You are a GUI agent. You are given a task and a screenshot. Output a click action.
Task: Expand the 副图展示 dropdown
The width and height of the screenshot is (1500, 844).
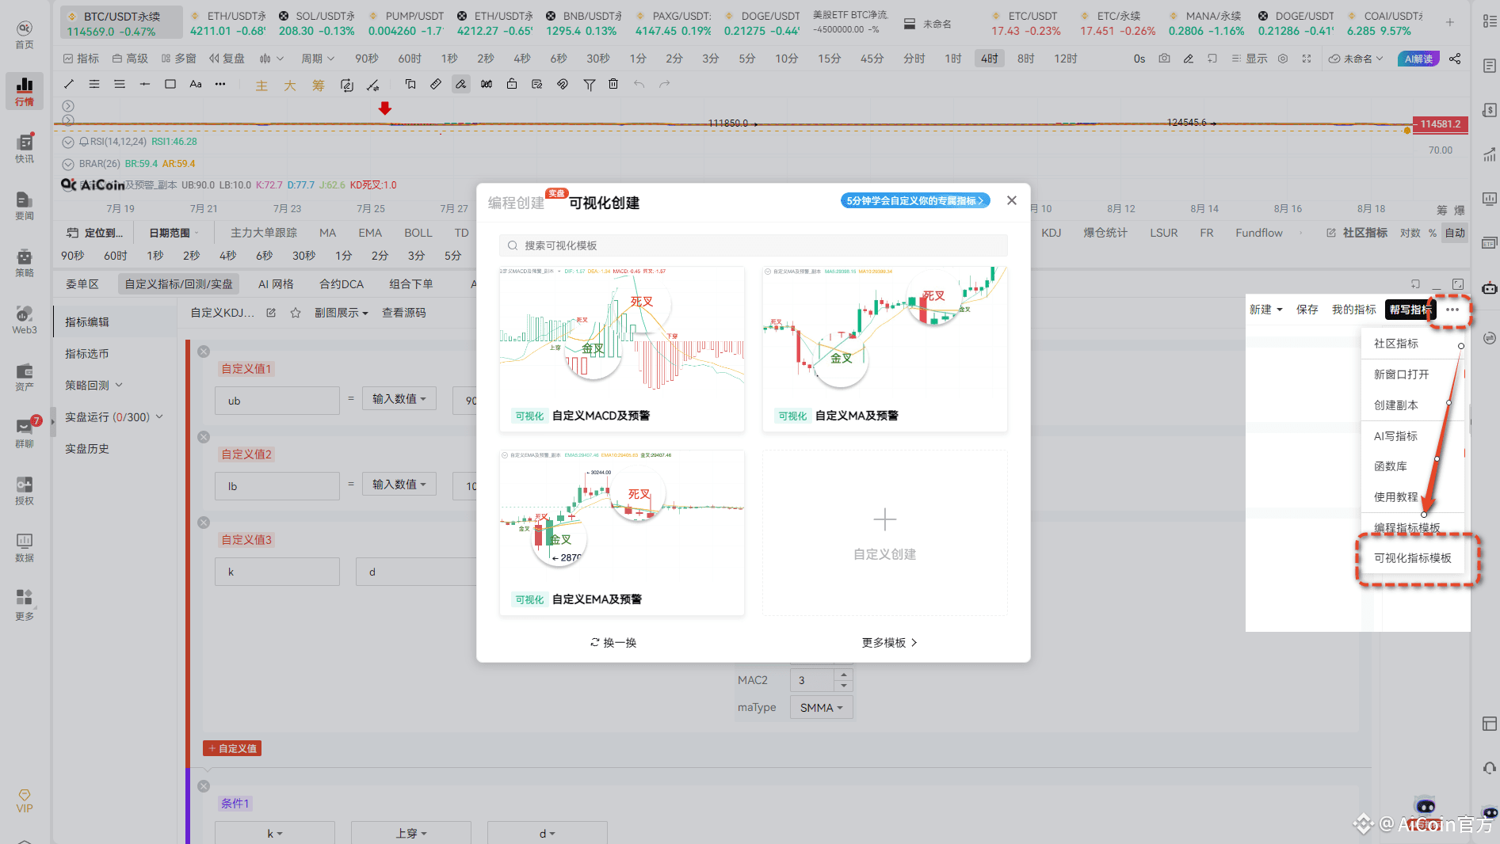point(342,313)
